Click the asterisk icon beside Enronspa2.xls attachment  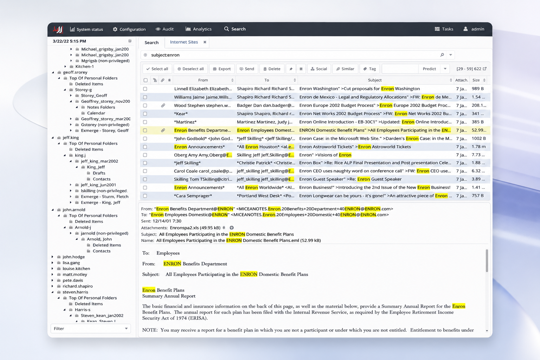224,228
